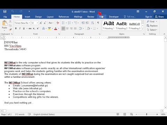This screenshot has width=167, height=125.
Task: Expand the Styles gallery more arrow
Action: (143, 29)
